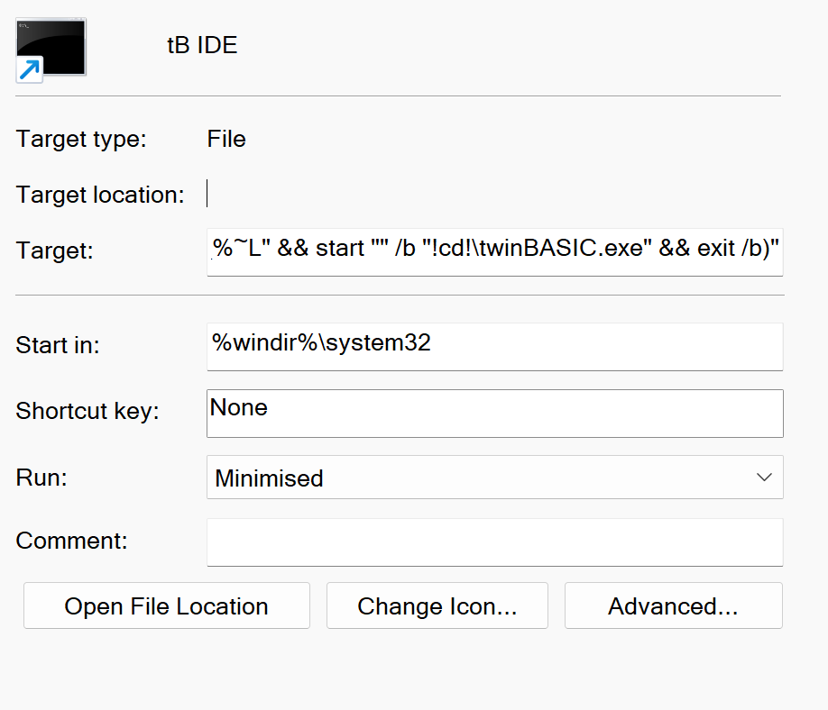Click the 'Start in:' label
This screenshot has height=710, width=828.
point(58,345)
